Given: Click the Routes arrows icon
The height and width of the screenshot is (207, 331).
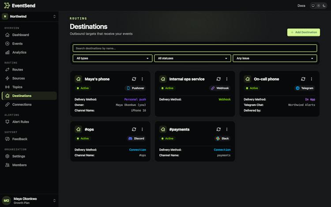Looking at the screenshot, I should [8, 70].
